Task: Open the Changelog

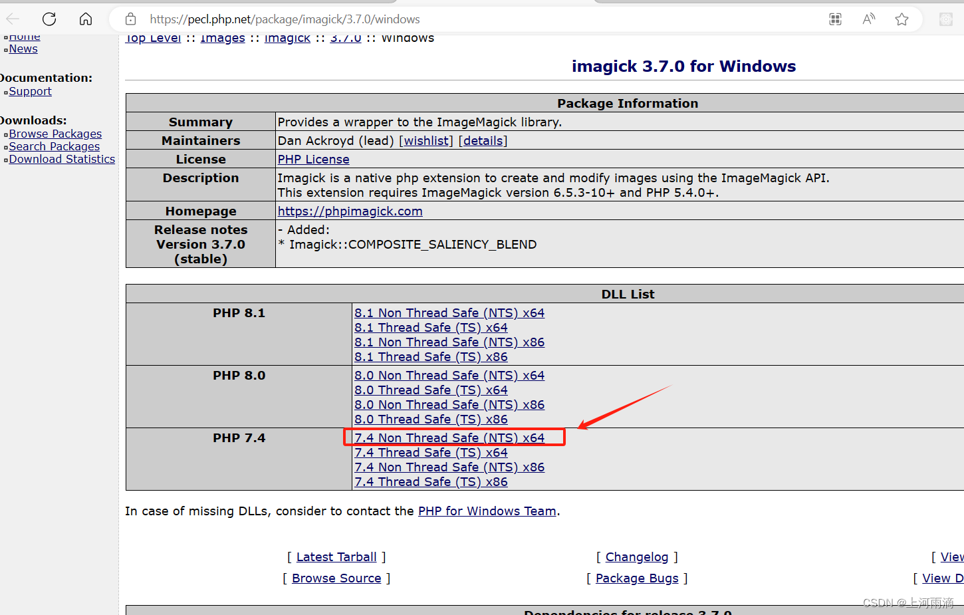Action: point(636,556)
